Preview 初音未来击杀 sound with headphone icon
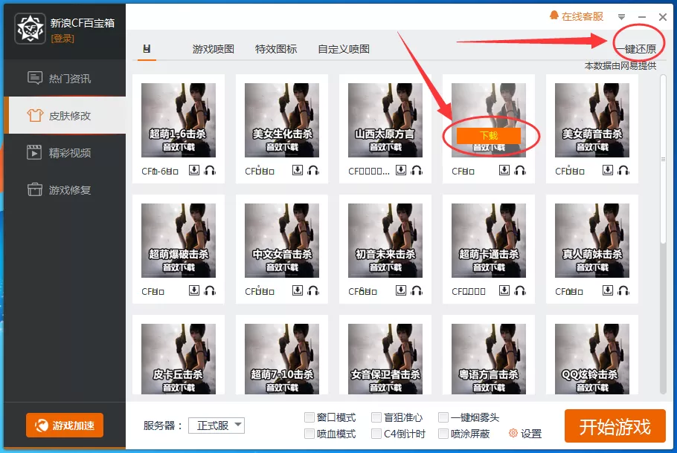Image resolution: width=677 pixels, height=453 pixels. [417, 290]
